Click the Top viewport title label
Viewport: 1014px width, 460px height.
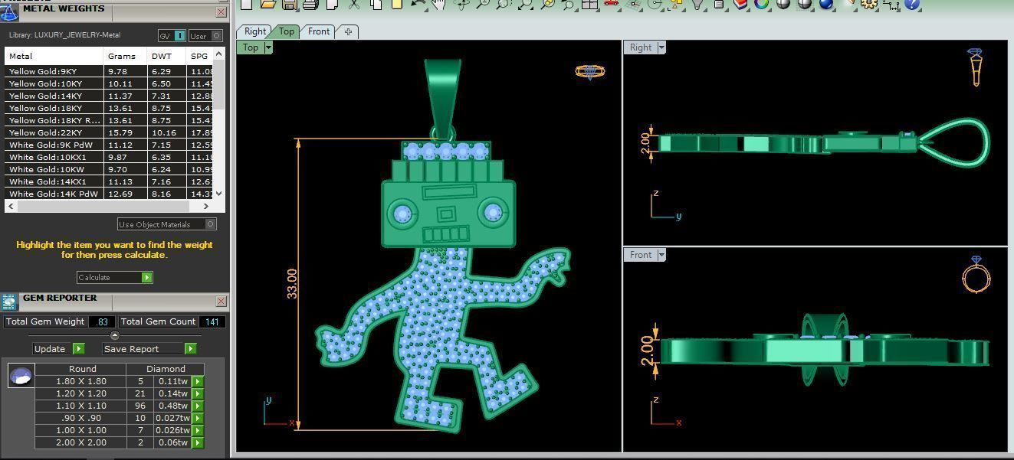[251, 47]
